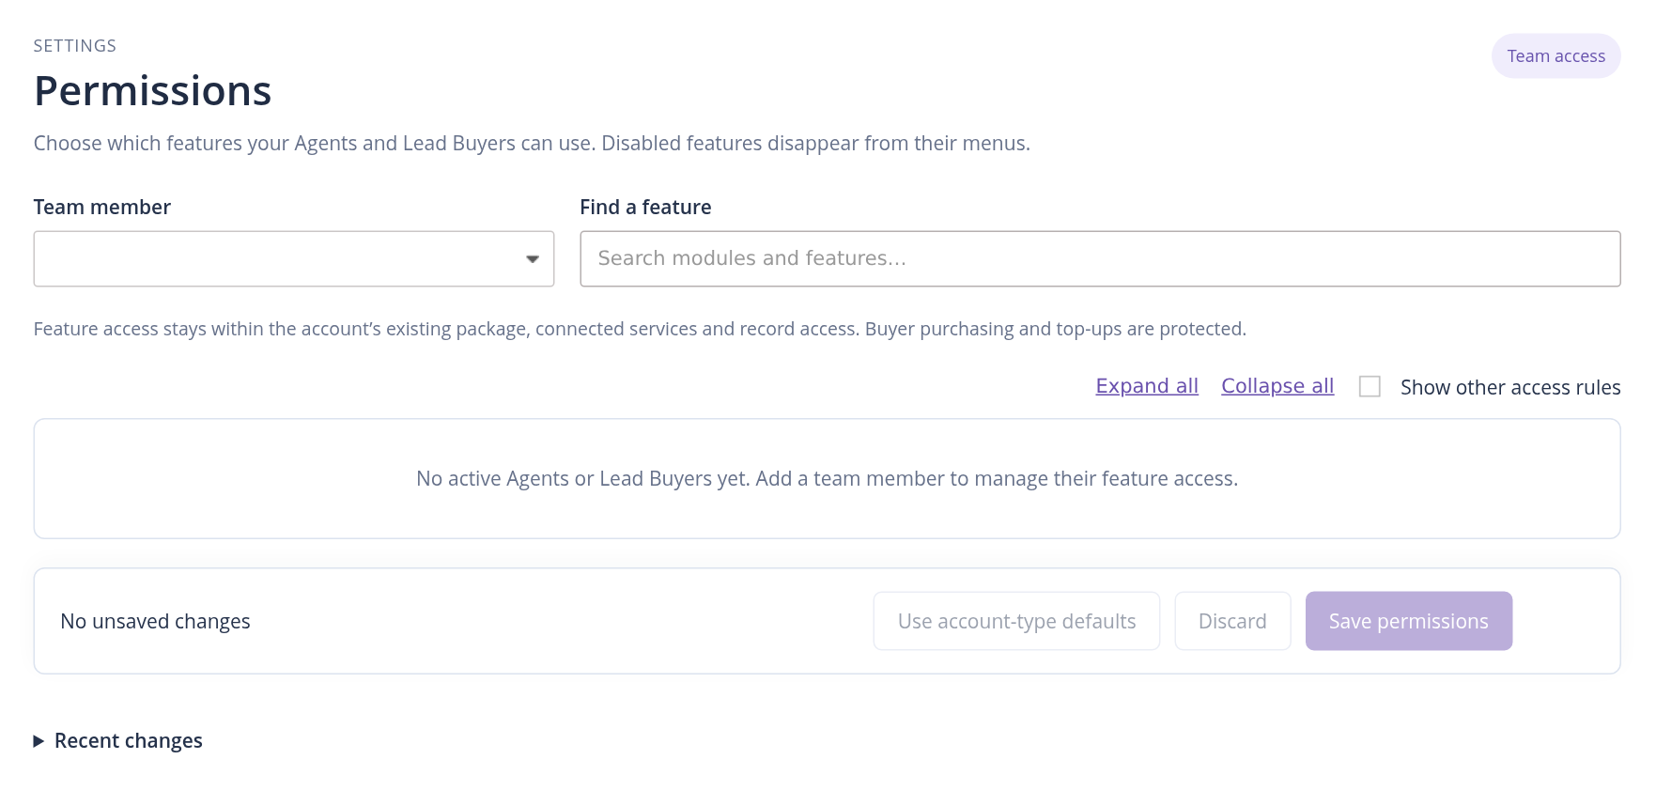The image size is (1656, 806).
Task: Click the No unsaved changes status text
Action: 155,621
